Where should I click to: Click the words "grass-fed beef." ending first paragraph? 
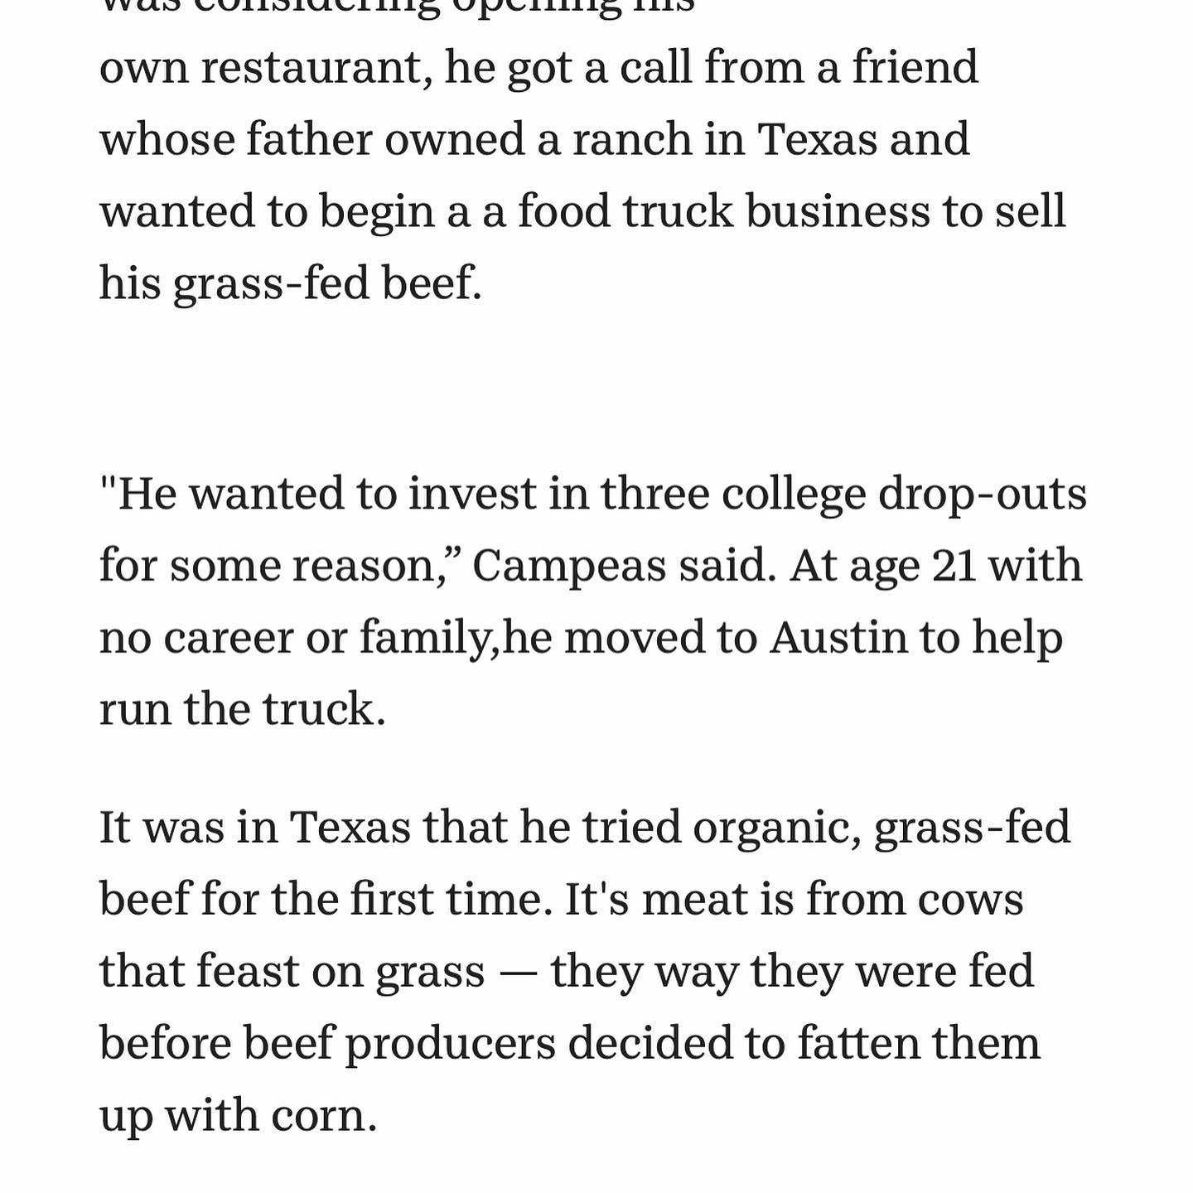coord(327,283)
